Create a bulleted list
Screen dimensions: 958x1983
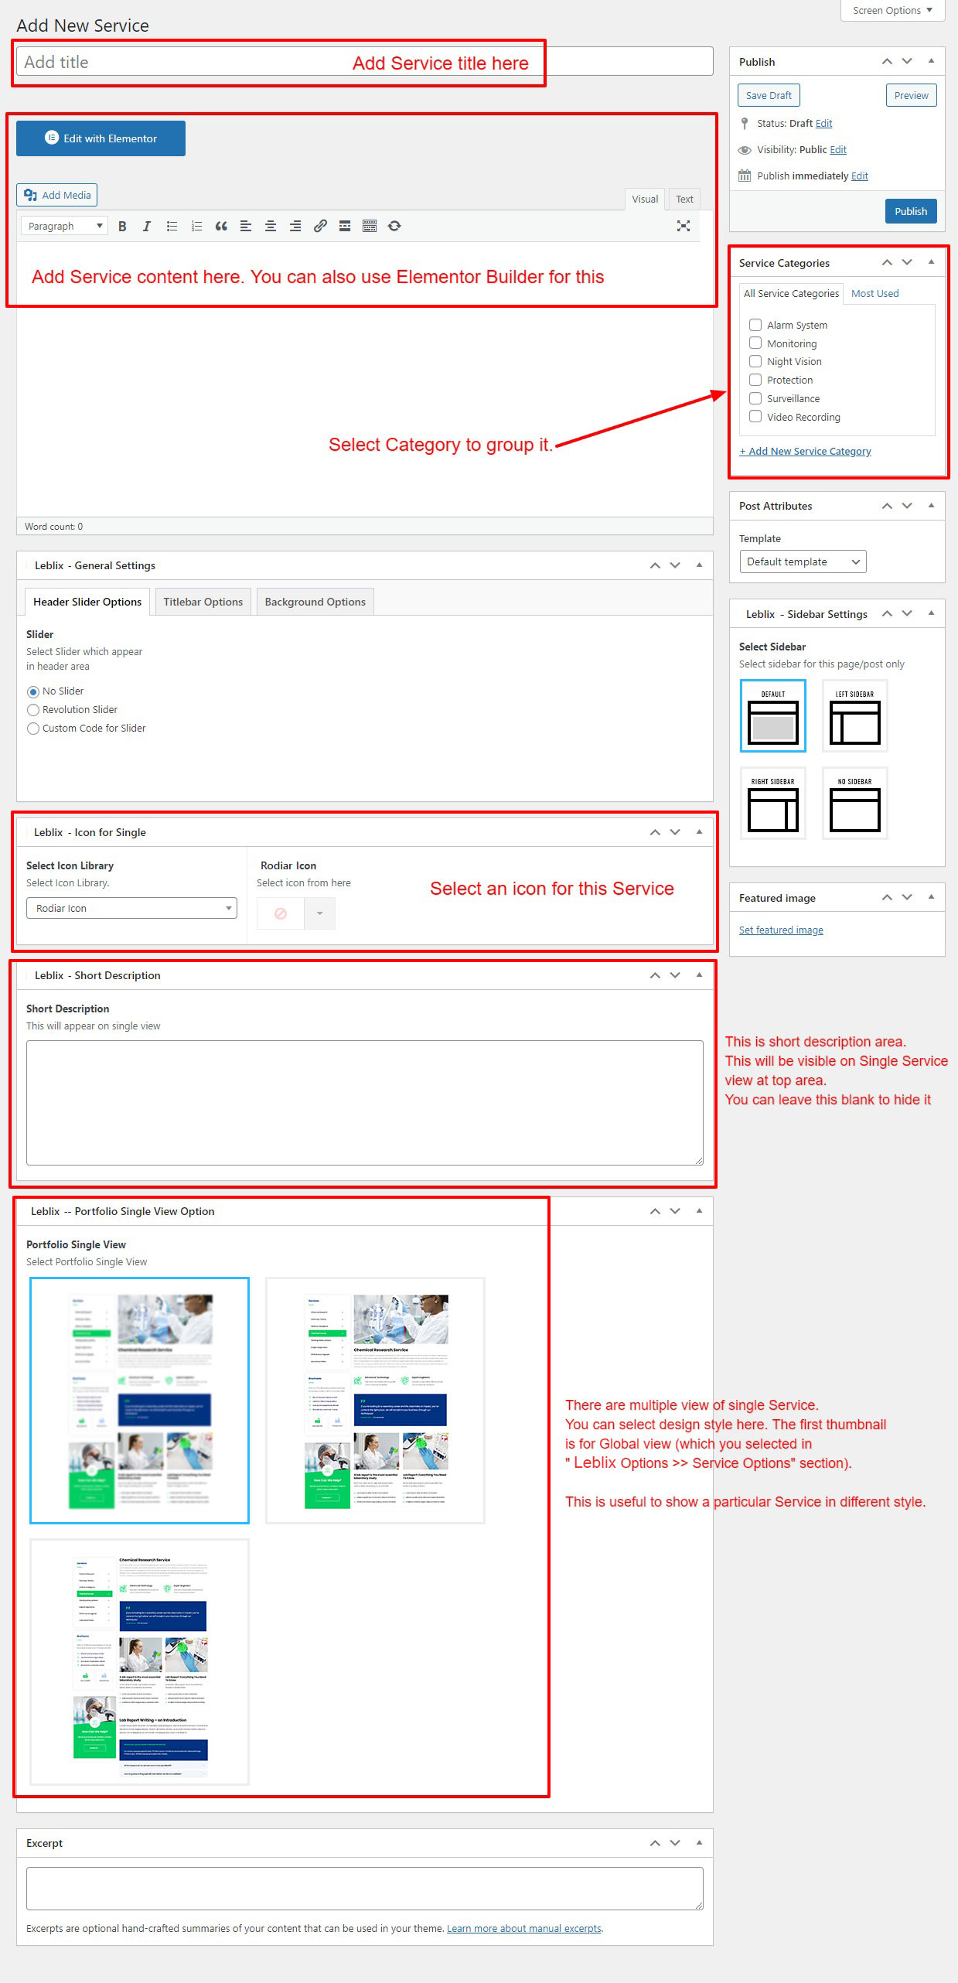pyautogui.click(x=172, y=226)
